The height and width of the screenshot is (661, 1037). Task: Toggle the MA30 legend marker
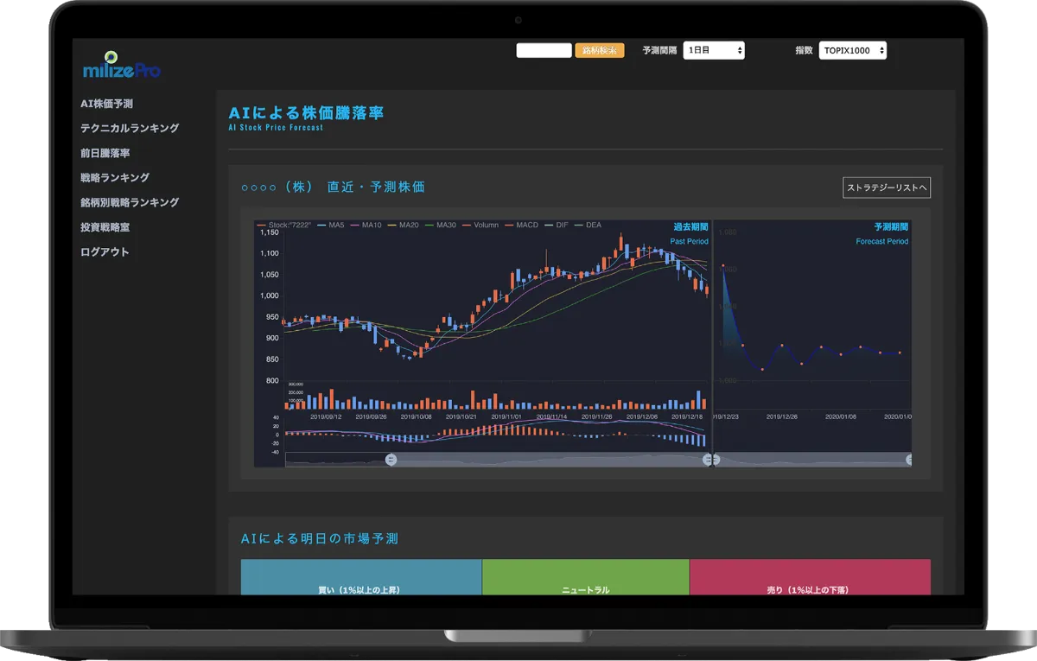pos(440,226)
